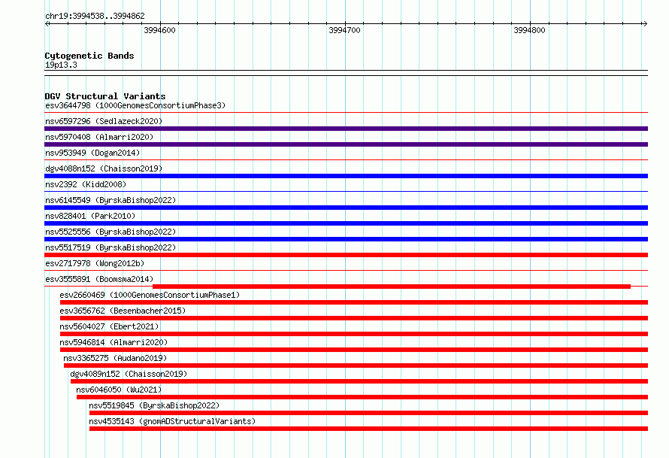Click the blue bar for nsv5525556
Image resolution: width=669 pixels, height=458 pixels.
(x=346, y=239)
